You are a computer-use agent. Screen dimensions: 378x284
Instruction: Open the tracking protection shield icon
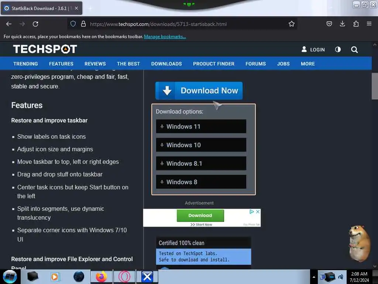(73, 24)
